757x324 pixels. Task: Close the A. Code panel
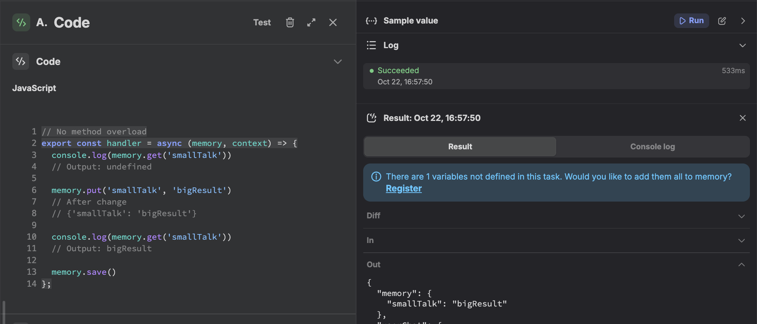click(333, 22)
